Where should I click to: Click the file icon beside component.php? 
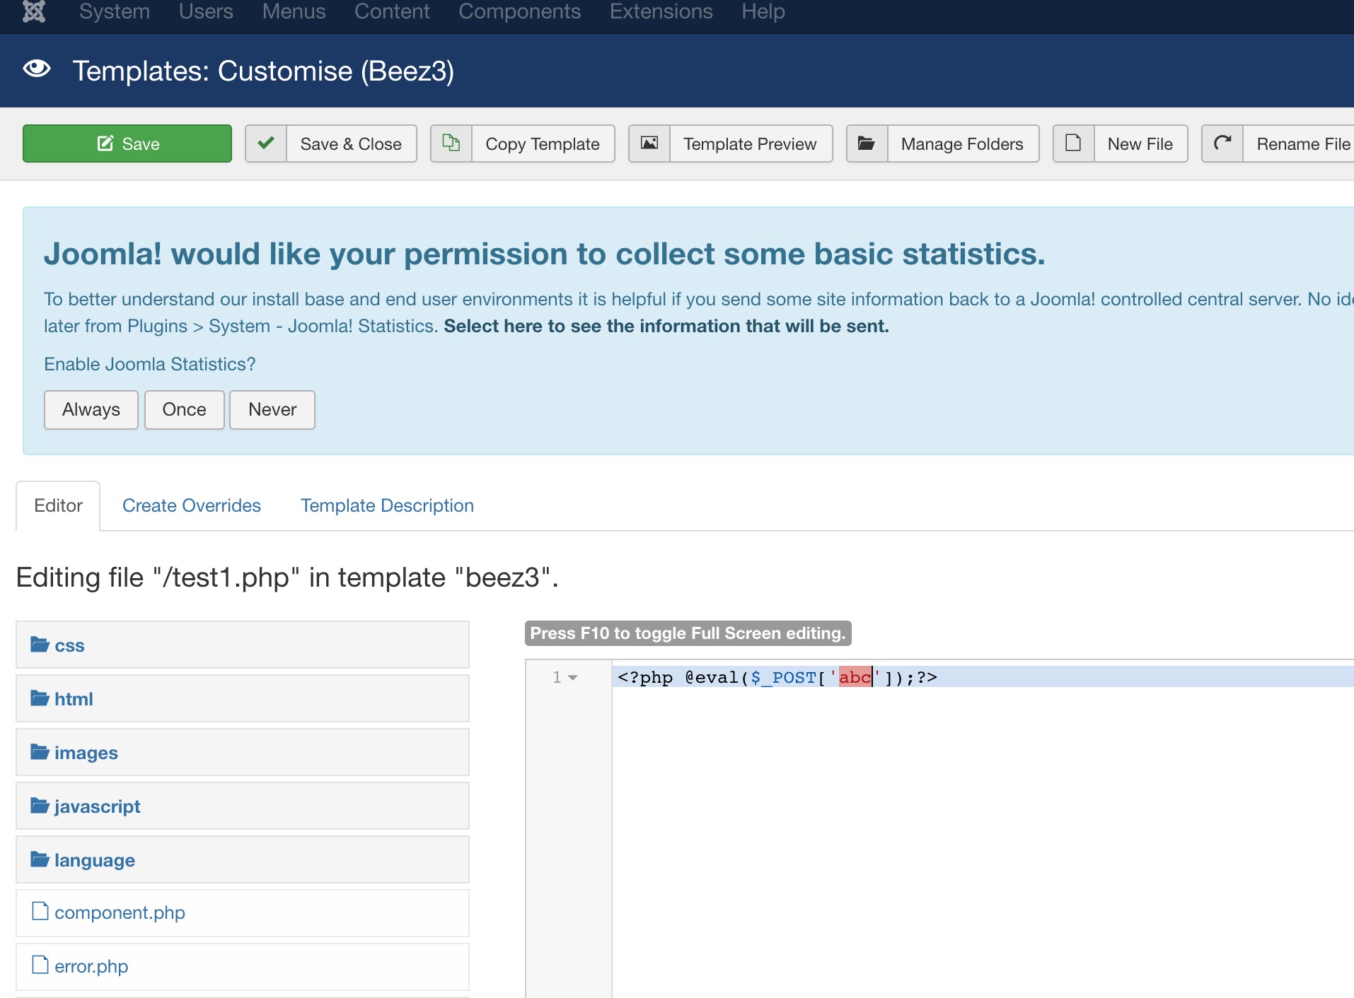[x=40, y=911]
